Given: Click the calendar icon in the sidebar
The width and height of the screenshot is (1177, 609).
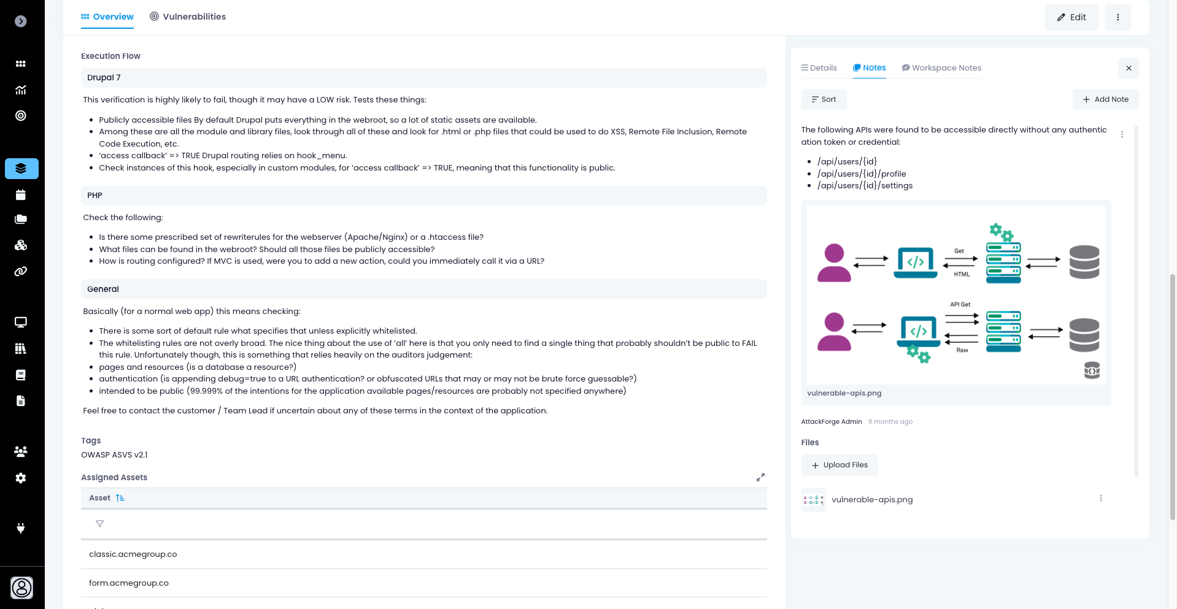Looking at the screenshot, I should 21,195.
